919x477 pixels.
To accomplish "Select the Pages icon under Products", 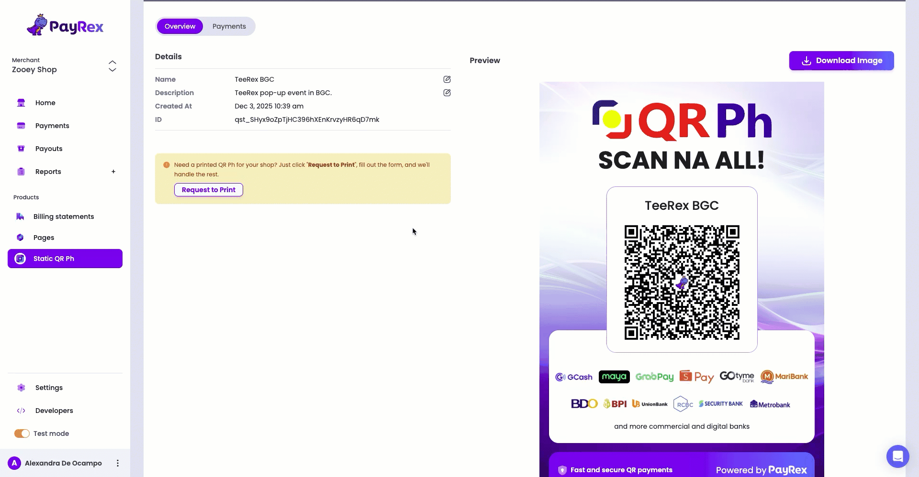I will 20,237.
